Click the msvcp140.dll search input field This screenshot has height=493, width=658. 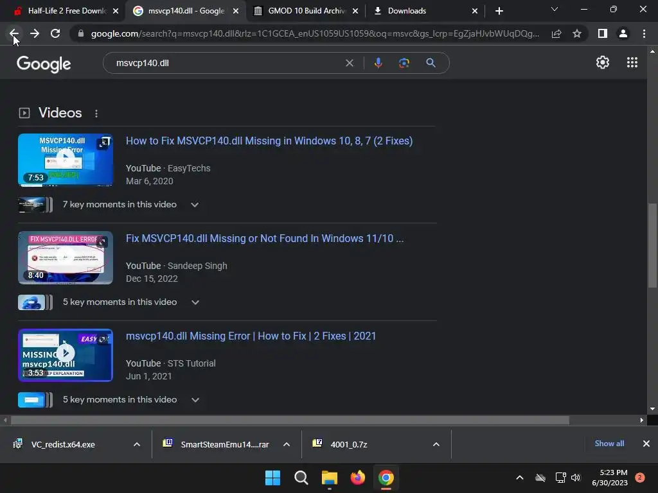click(227, 63)
